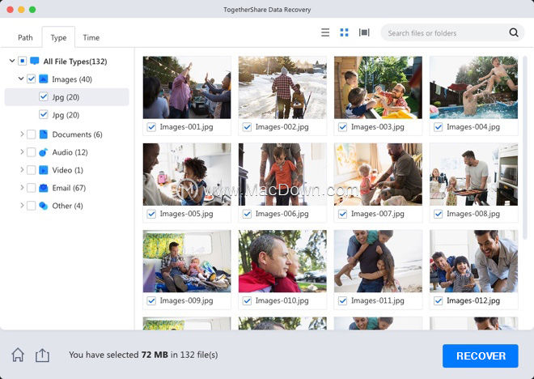The height and width of the screenshot is (379, 534).
Task: Select the Images-006.jpg thumbnail
Action: click(x=282, y=174)
